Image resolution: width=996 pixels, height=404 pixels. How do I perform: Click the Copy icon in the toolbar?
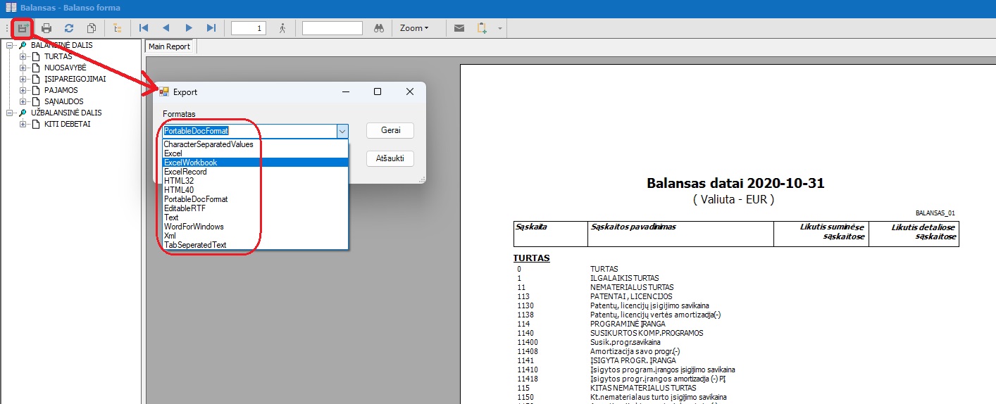coord(92,28)
